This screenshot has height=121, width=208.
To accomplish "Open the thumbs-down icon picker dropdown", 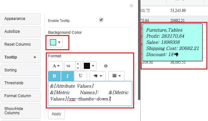I will [x=98, y=76].
